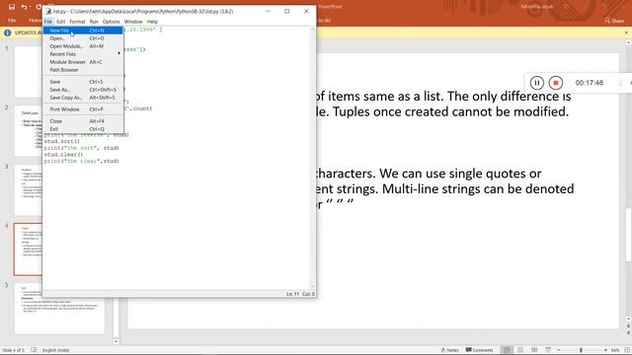This screenshot has height=355, width=632.
Task: Stop the screen recording
Action: (555, 83)
